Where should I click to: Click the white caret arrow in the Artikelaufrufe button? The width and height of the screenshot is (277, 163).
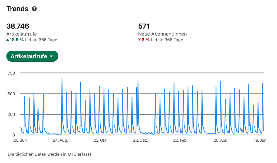[51, 57]
